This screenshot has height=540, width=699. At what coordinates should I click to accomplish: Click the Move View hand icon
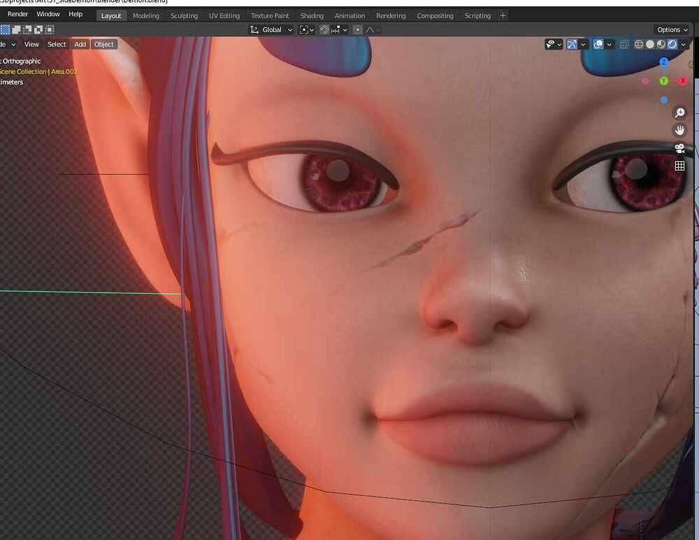coord(680,129)
